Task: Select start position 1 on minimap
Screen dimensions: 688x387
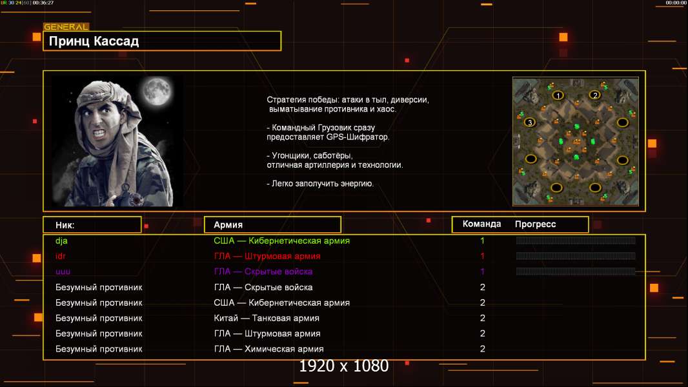Action: click(x=558, y=95)
